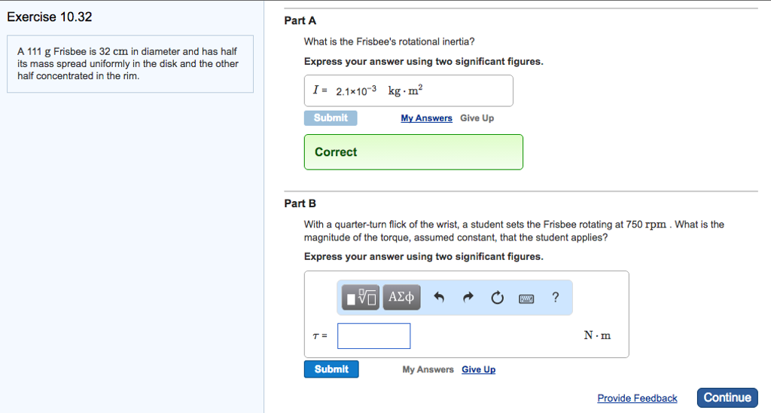Open the math templates (fraction/root) tool
Screen dimensions: 771x413
[x=361, y=297]
